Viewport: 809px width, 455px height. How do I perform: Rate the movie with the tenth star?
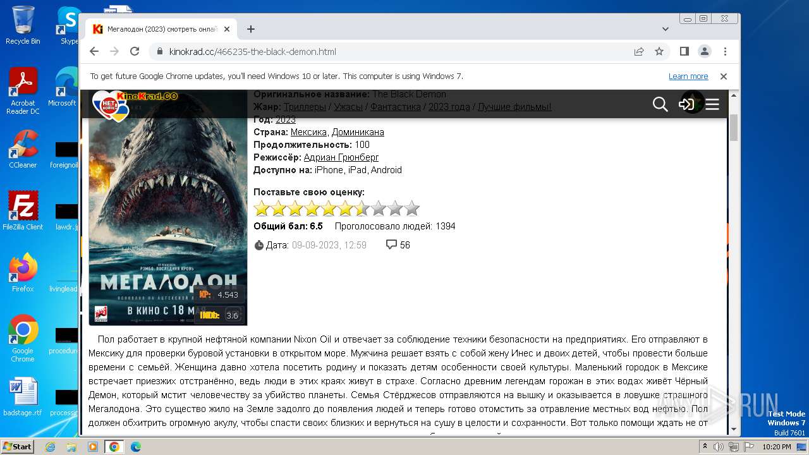[x=411, y=209]
